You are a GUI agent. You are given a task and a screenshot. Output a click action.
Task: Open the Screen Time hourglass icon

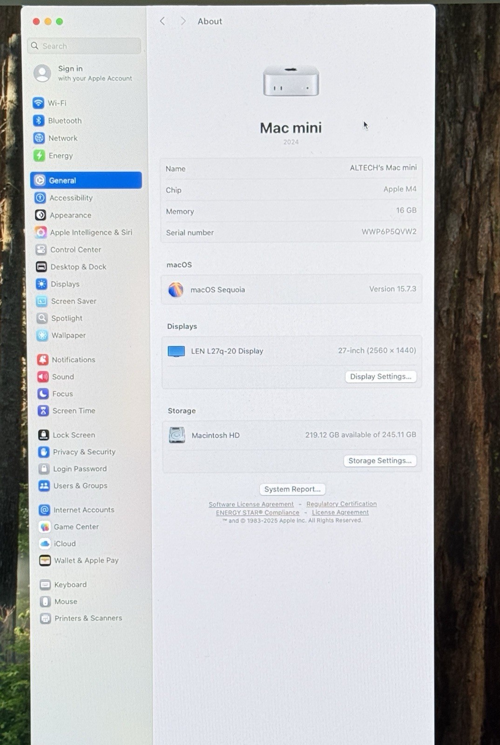pos(43,411)
